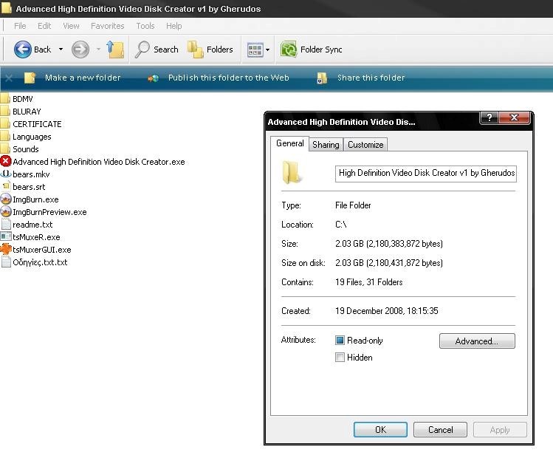Open the Back history dropdown arrow
The image size is (553, 461).
(x=61, y=49)
